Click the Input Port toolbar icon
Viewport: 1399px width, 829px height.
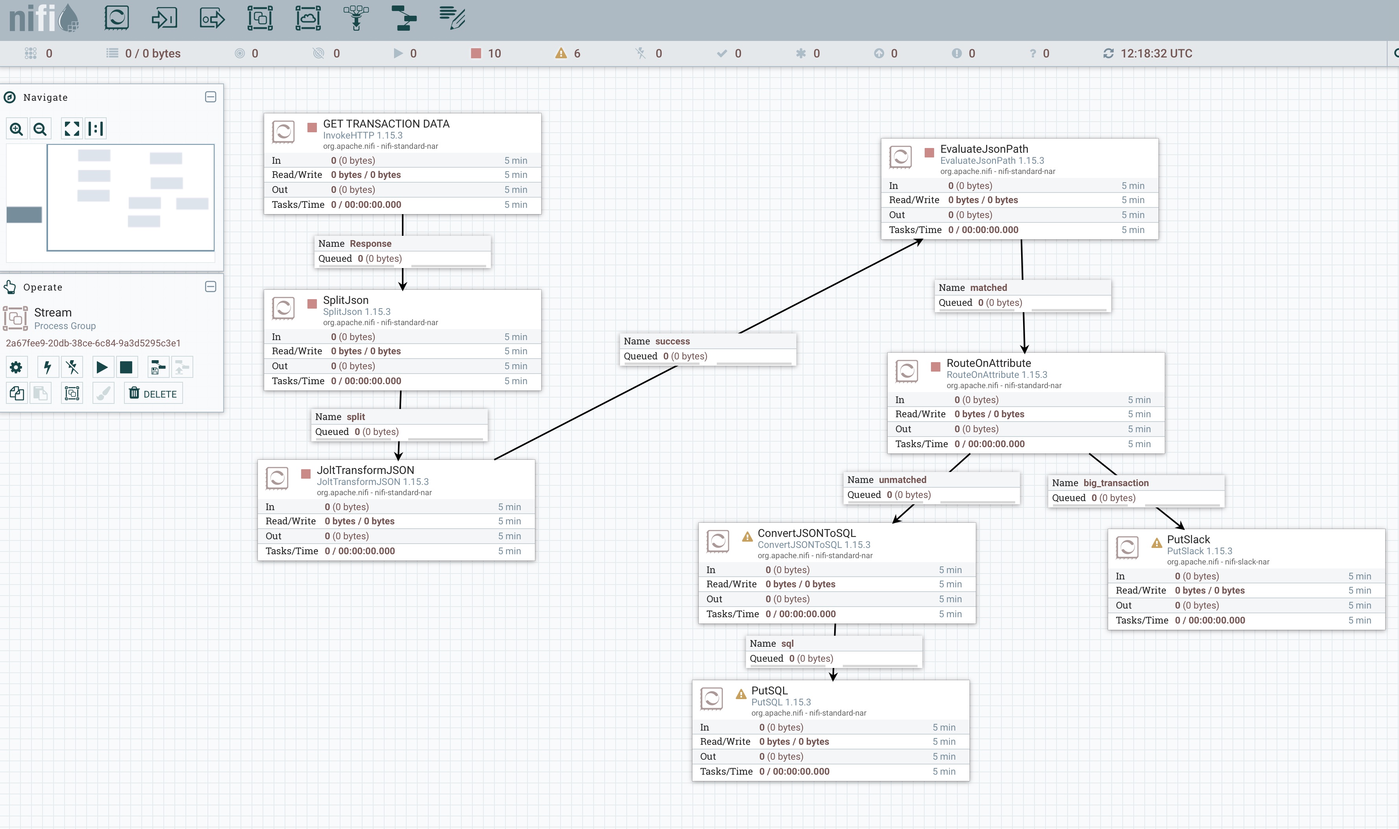coord(164,18)
